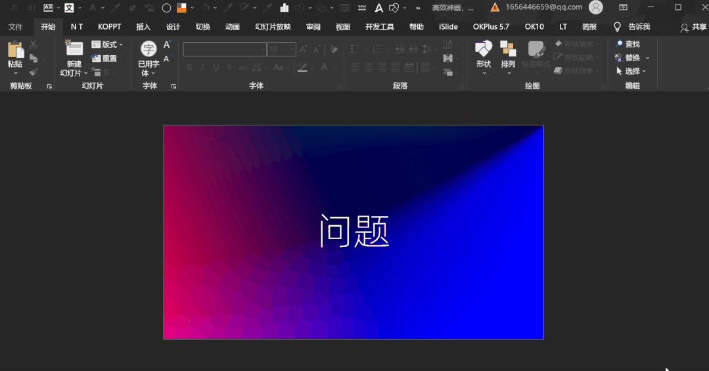This screenshot has height=371, width=709.
Task: Toggle justify paragraph button
Action: coord(396,68)
